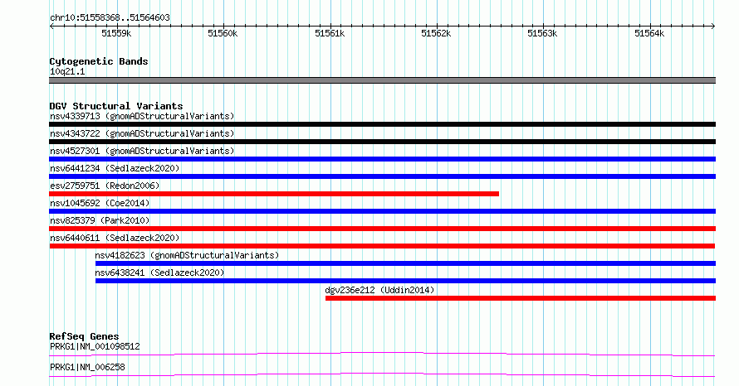Click the 10q21.1 band label
The height and width of the screenshot is (386, 739).
tap(67, 71)
